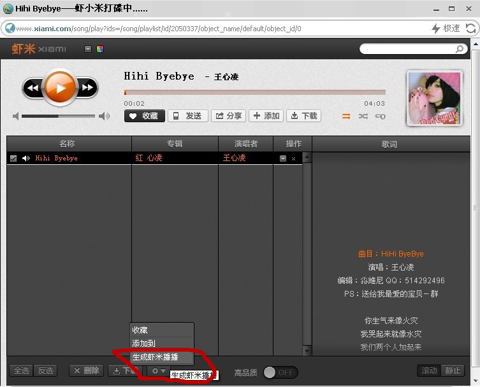Click the search input field
Screen dimensions: 480x387
[x=408, y=49]
